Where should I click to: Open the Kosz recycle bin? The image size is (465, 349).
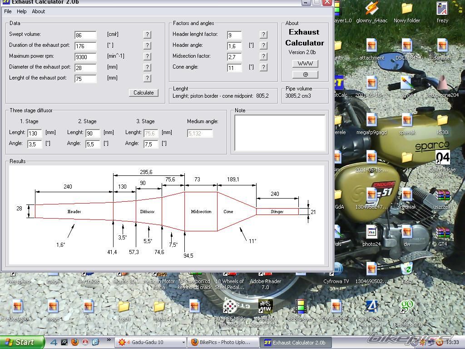pos(407,269)
